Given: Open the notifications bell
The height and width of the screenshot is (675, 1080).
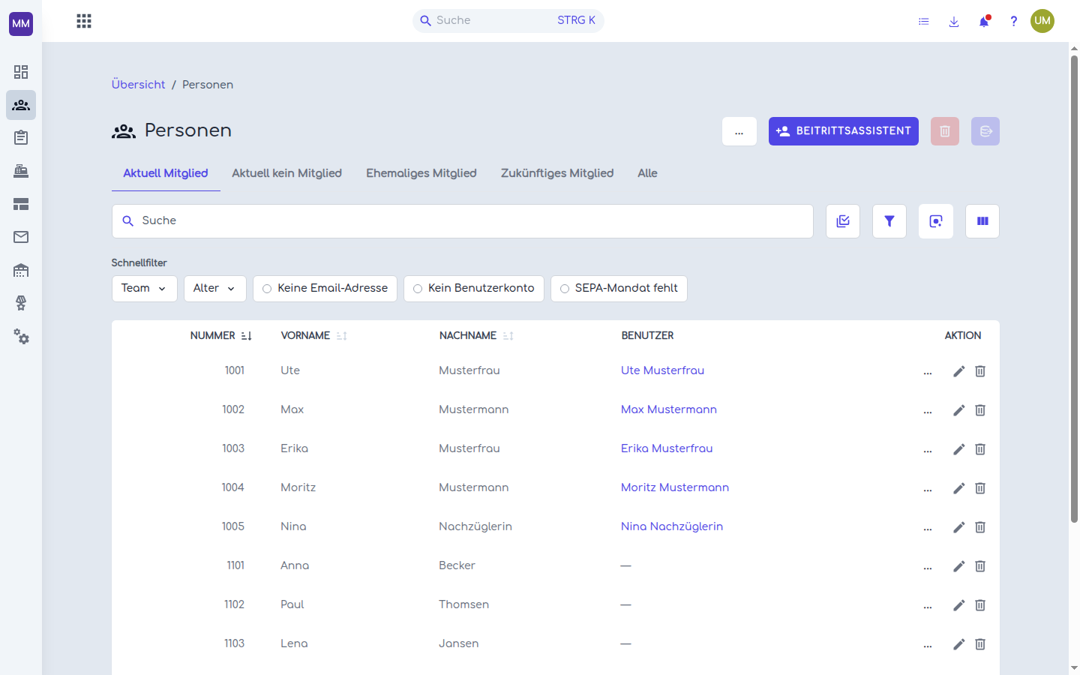Looking at the screenshot, I should tap(984, 21).
